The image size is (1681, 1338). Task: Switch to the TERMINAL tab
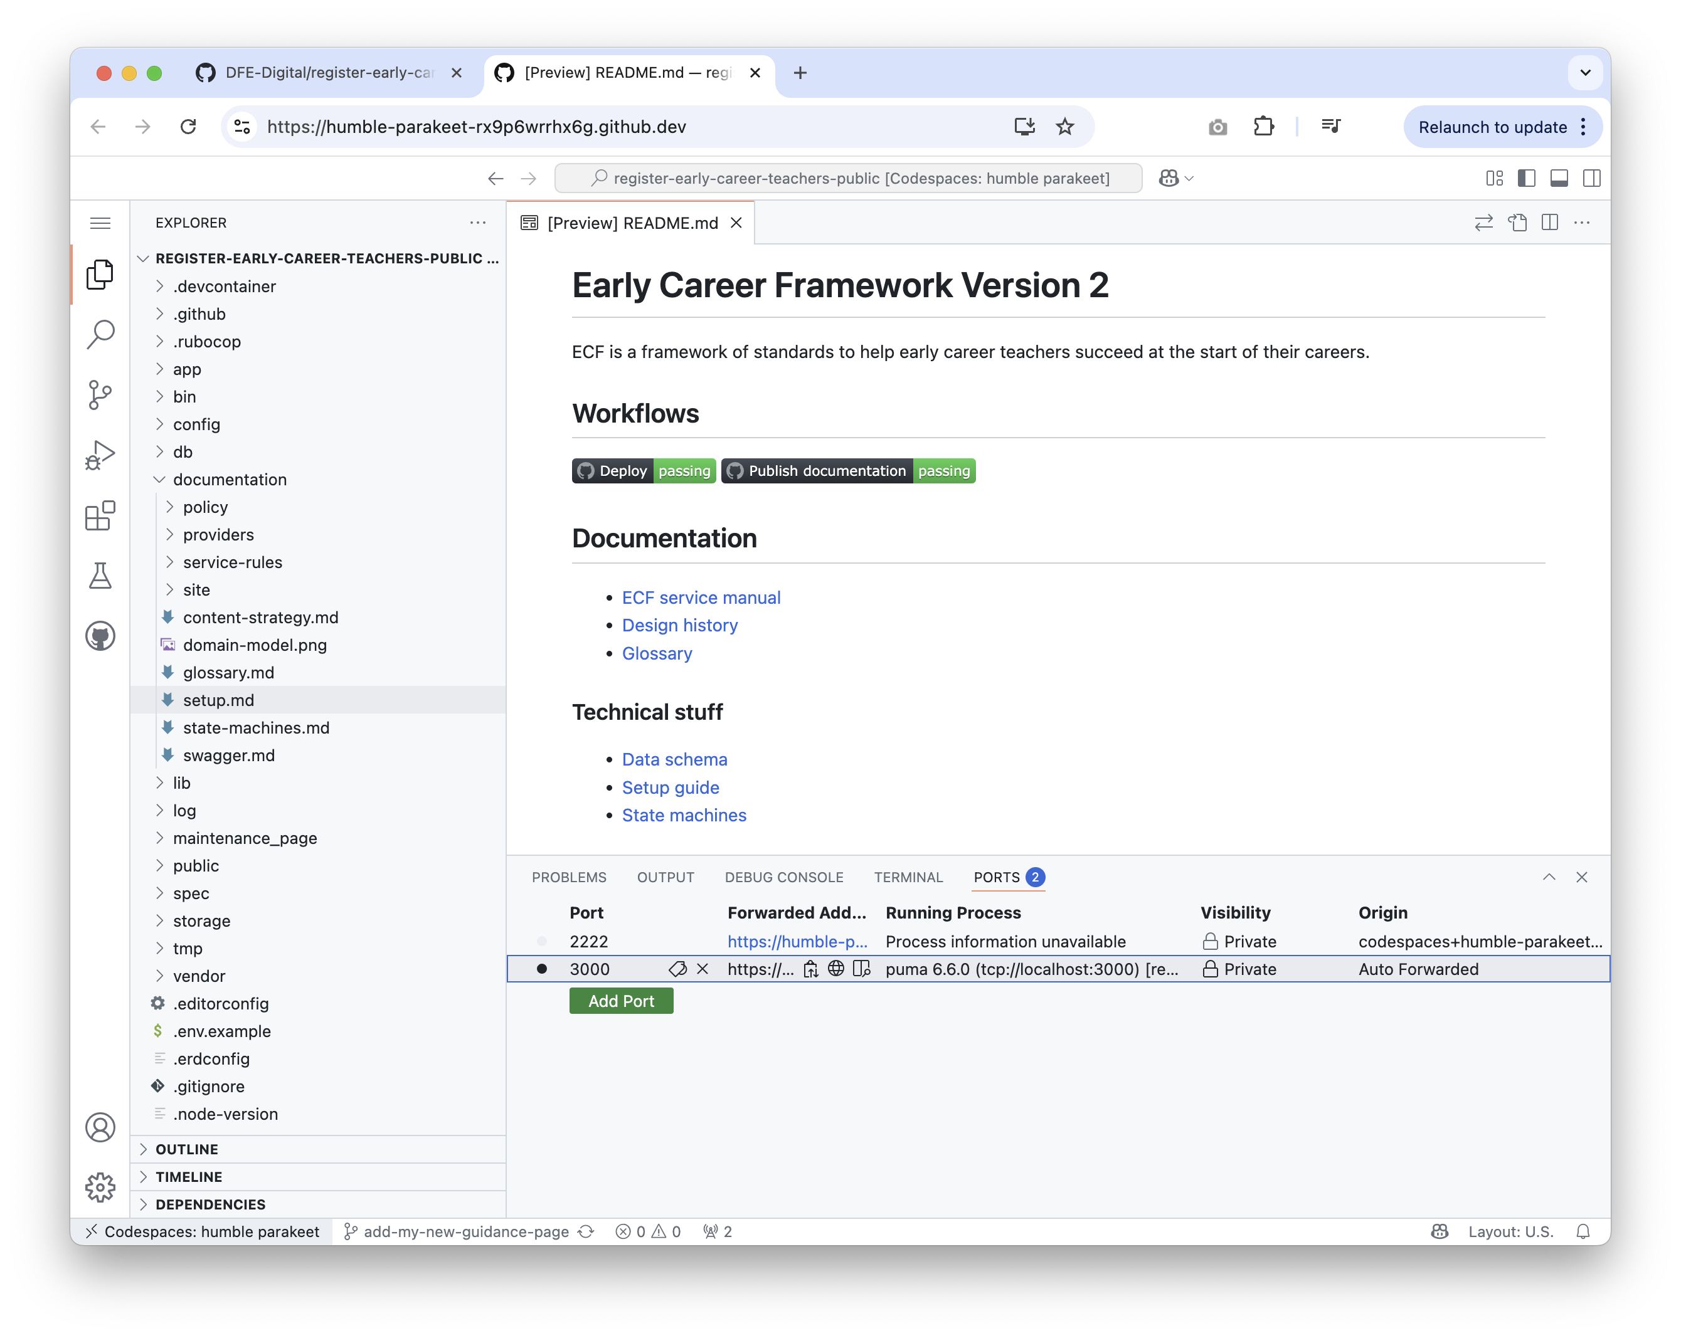click(908, 877)
